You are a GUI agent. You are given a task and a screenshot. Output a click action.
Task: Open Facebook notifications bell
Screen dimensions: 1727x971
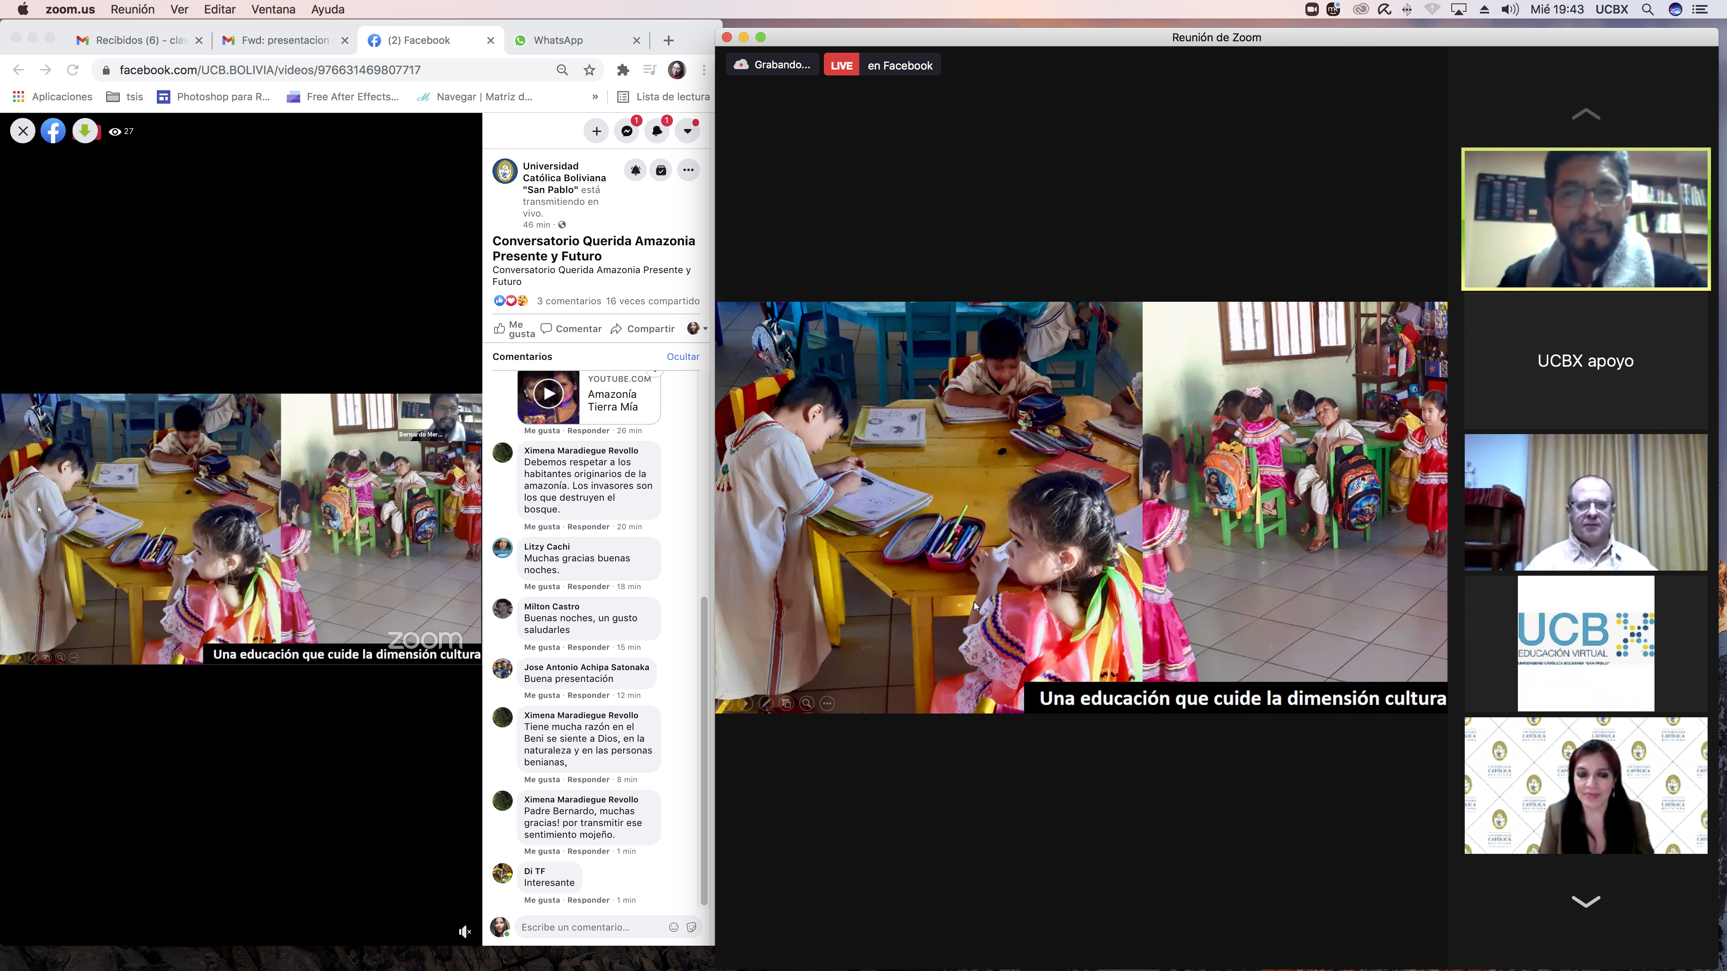(657, 131)
